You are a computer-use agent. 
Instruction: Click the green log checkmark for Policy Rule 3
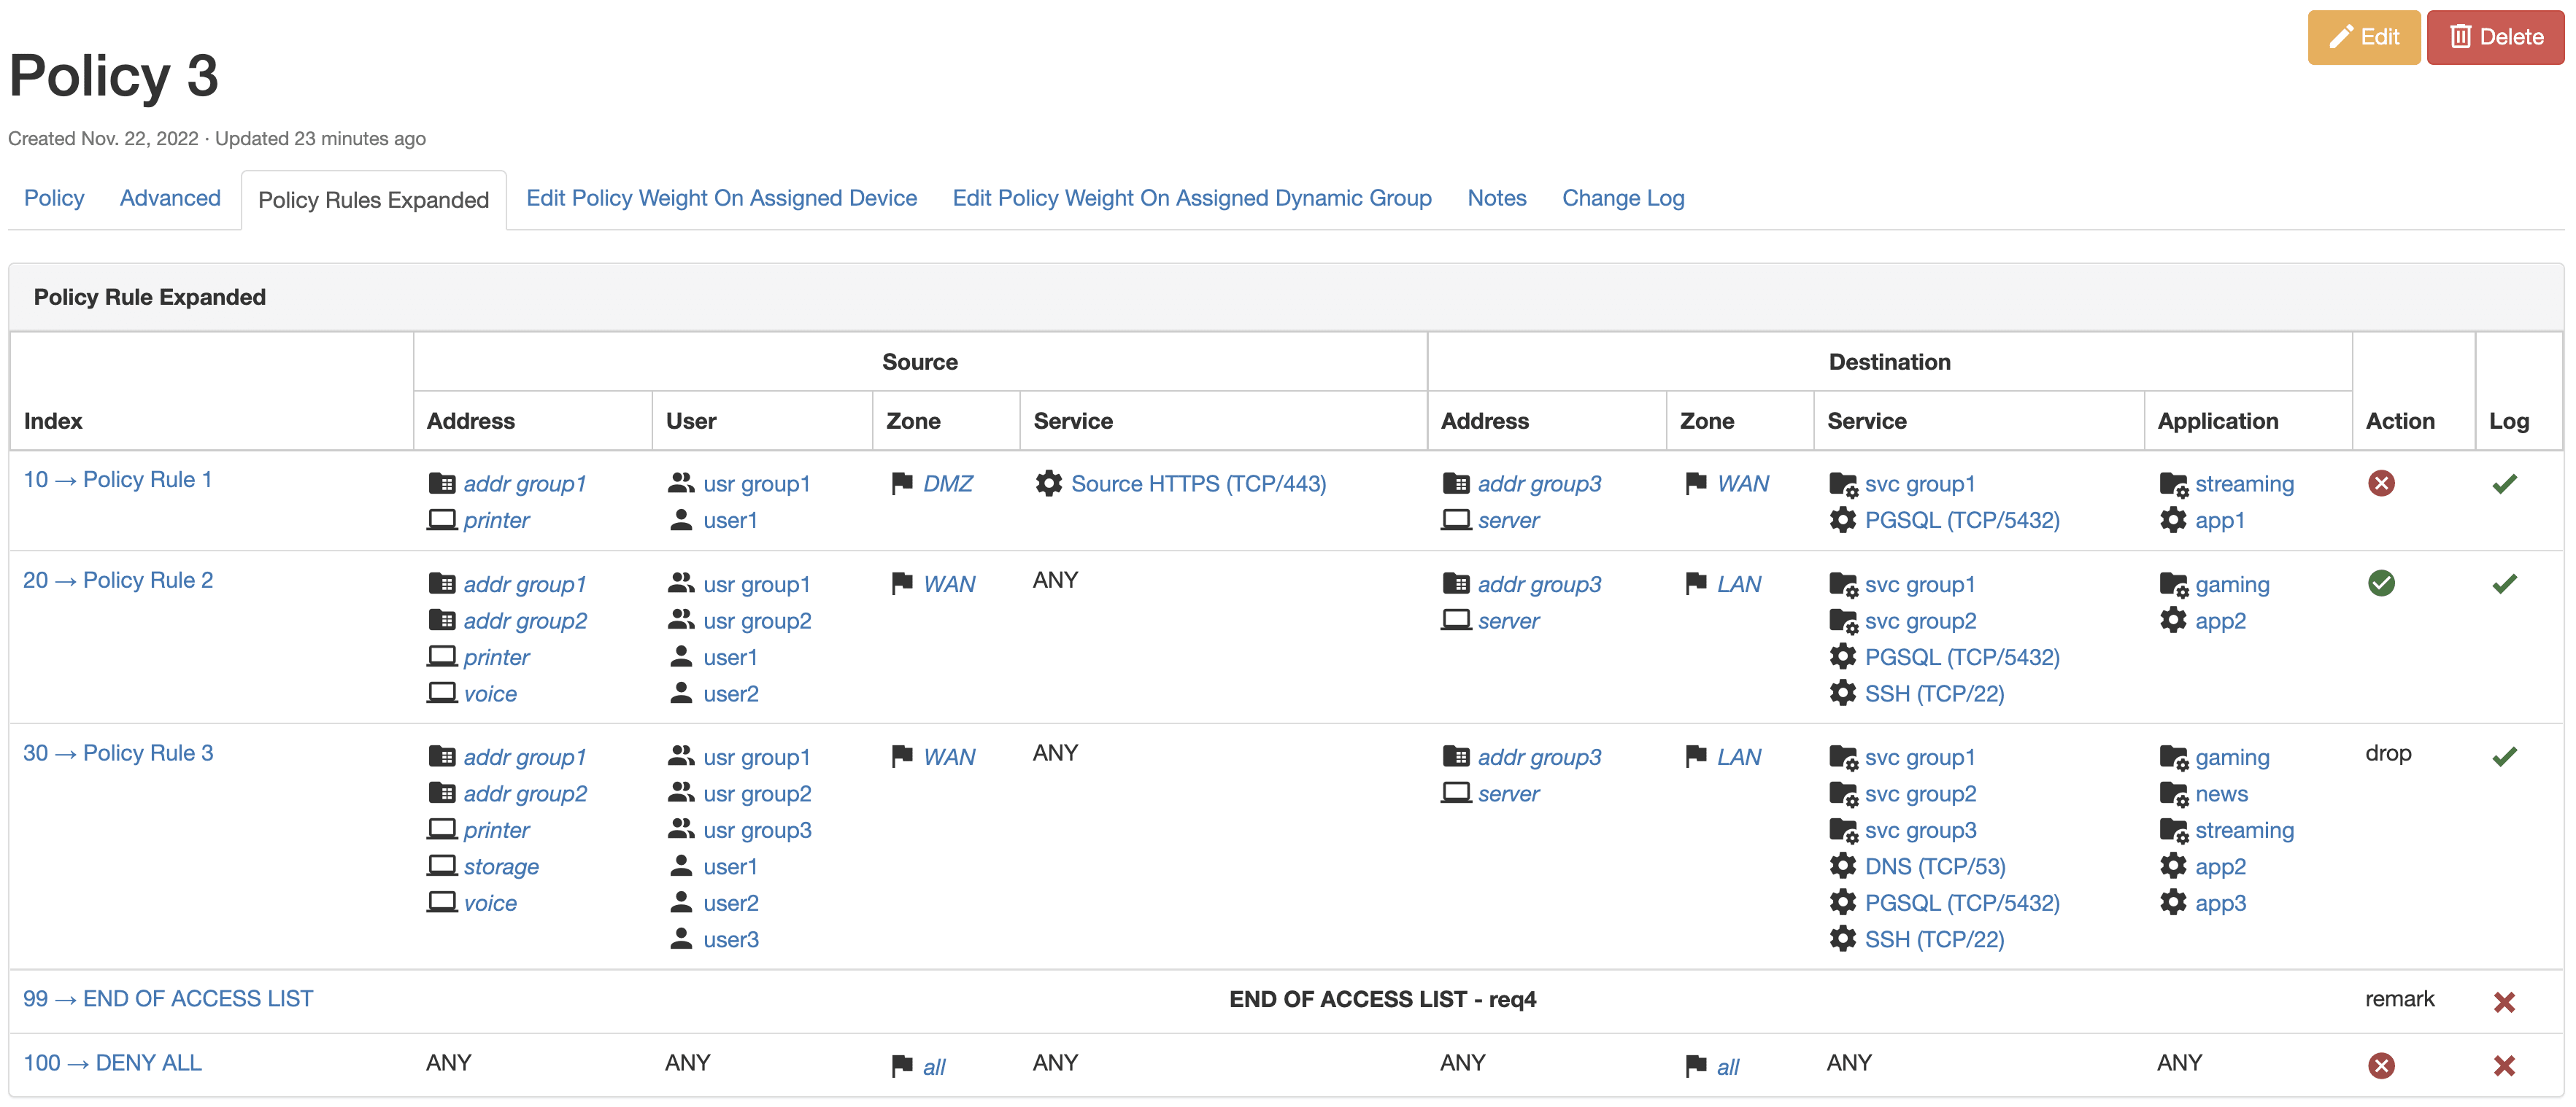pyautogui.click(x=2504, y=756)
